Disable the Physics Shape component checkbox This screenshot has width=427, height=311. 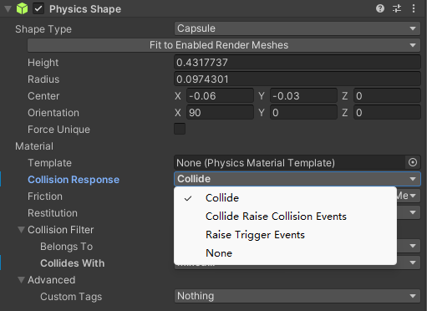pos(38,8)
